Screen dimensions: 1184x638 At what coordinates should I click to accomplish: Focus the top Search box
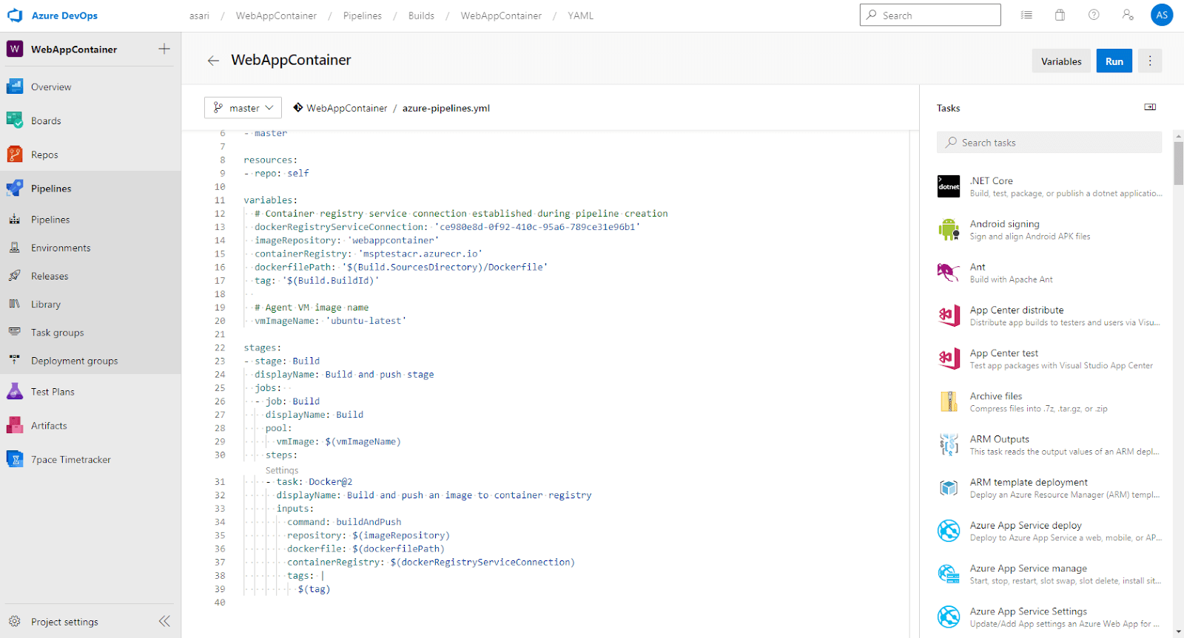[930, 15]
